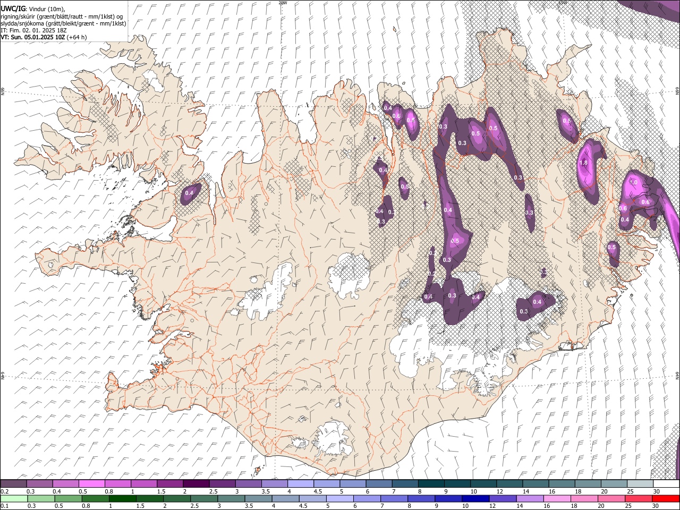Viewport: 680px width, 510px height.
Task: Pick the darkest green lower swatch starting at 1
Action: click(x=122, y=499)
